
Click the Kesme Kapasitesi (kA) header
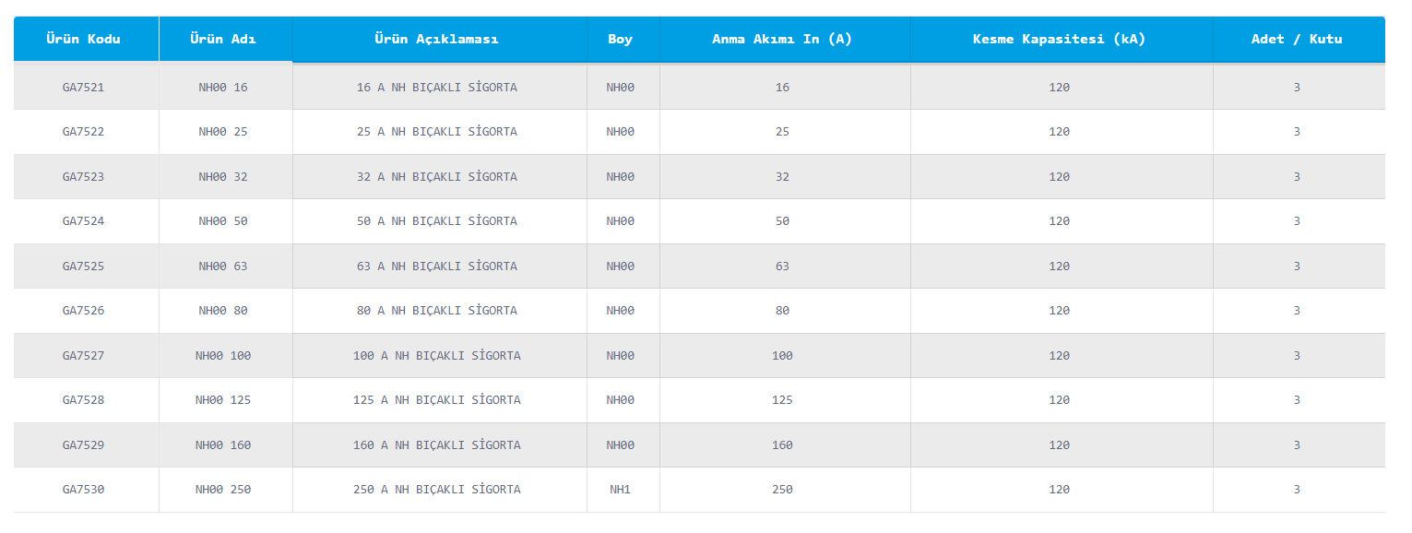pyautogui.click(x=1059, y=39)
